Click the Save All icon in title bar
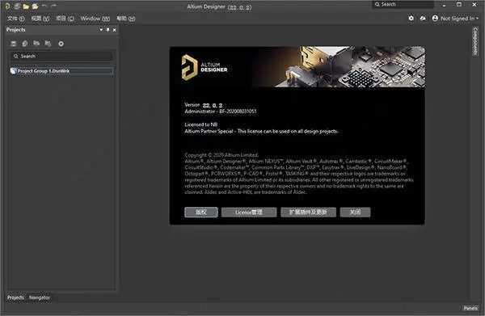485x316 pixels. coord(17,6)
